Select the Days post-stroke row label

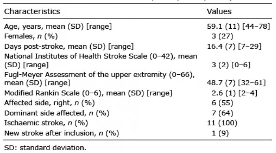click(x=69, y=46)
